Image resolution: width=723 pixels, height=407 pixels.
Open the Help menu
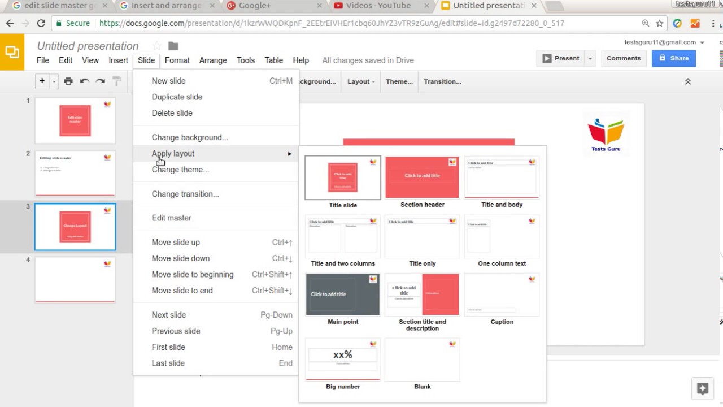click(301, 60)
